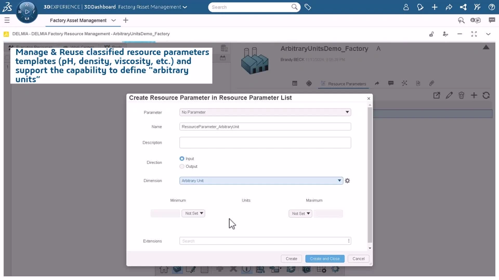This screenshot has width=499, height=280.
Task: Close the Create Resource Parameter dialog
Action: tap(369, 99)
